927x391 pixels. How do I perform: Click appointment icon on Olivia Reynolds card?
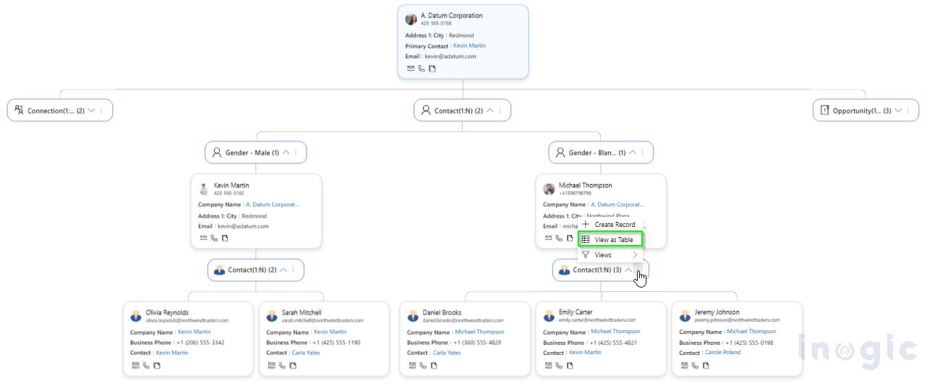coord(135,365)
